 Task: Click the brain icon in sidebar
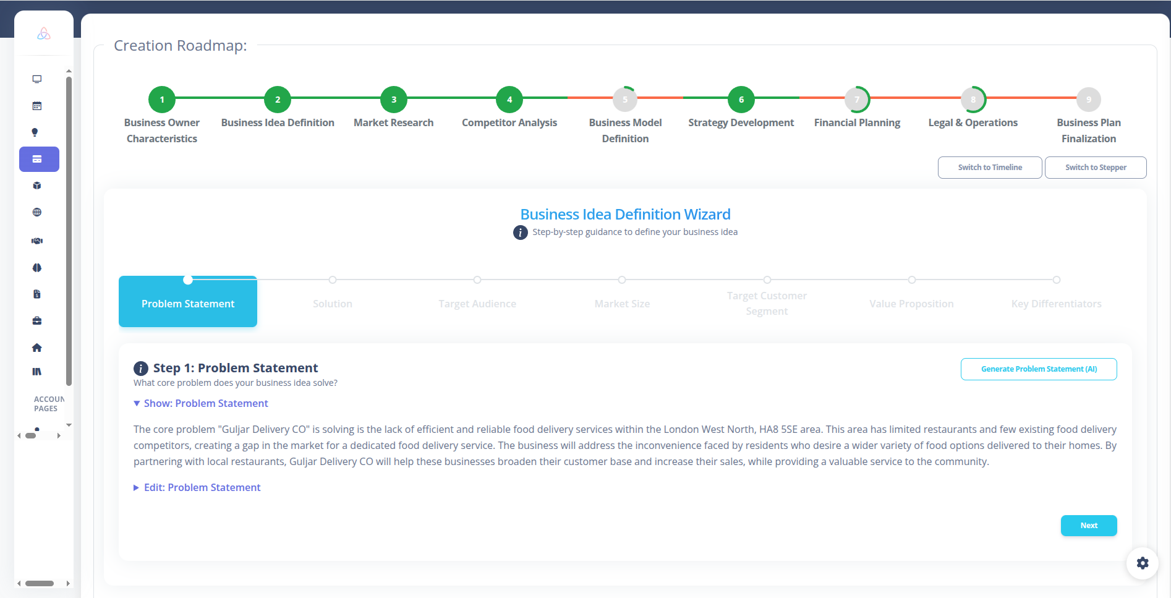tap(37, 268)
